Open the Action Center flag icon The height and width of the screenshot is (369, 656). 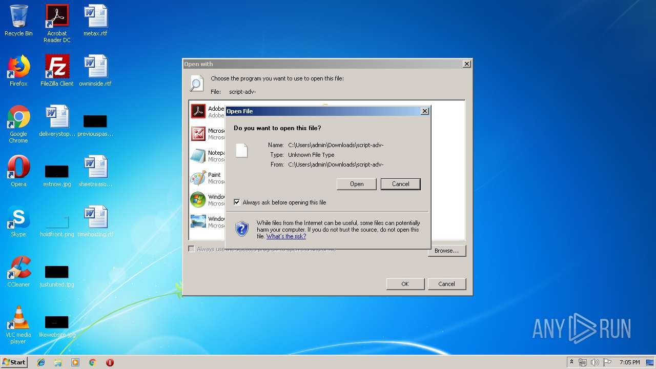[x=607, y=362]
